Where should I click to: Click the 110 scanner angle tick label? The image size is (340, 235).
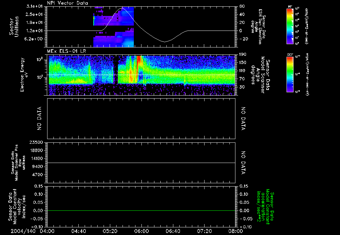[243, 71]
